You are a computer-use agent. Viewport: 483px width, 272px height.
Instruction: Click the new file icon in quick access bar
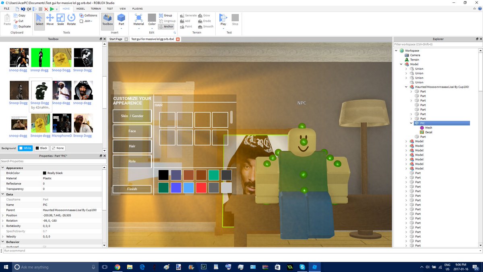pyautogui.click(x=17, y=8)
